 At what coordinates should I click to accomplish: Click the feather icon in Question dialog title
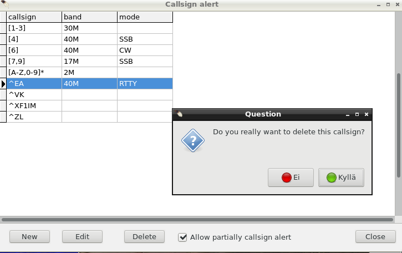[179, 114]
